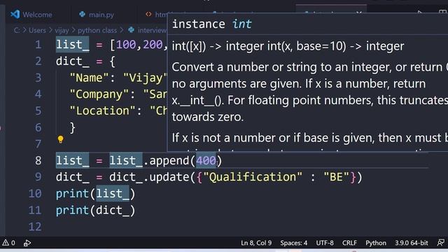Click line number 1 in the gutter
Image resolution: width=448 pixels, height=252 pixels.
click(38, 45)
